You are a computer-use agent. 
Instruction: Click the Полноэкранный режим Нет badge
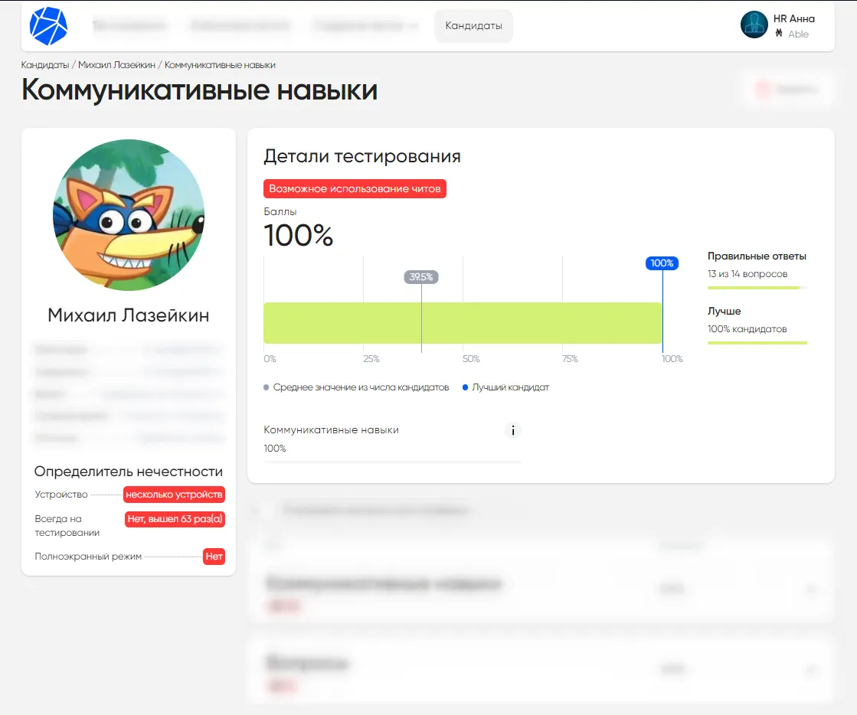click(x=214, y=557)
